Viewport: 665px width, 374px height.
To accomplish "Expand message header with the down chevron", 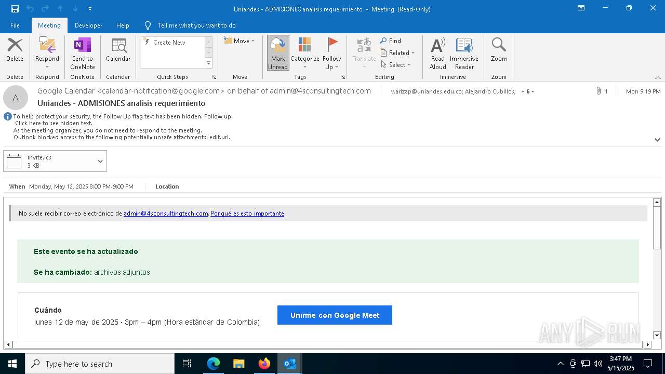I will tap(657, 140).
